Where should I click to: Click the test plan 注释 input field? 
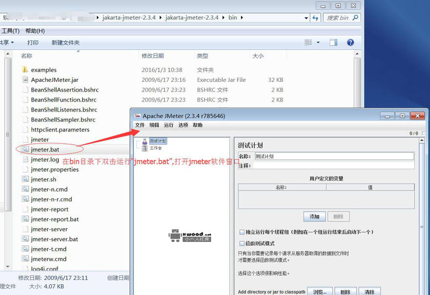pyautogui.click(x=333, y=165)
